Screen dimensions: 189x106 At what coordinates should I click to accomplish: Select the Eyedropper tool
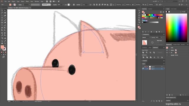2,35
